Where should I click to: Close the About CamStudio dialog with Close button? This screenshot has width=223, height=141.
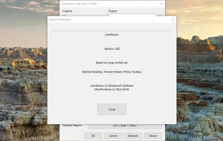coord(112,109)
